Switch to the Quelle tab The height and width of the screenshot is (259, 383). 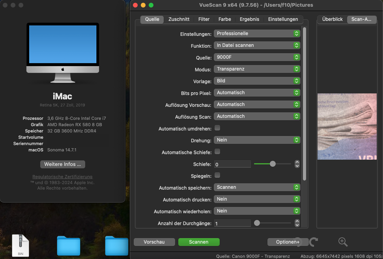pyautogui.click(x=152, y=19)
